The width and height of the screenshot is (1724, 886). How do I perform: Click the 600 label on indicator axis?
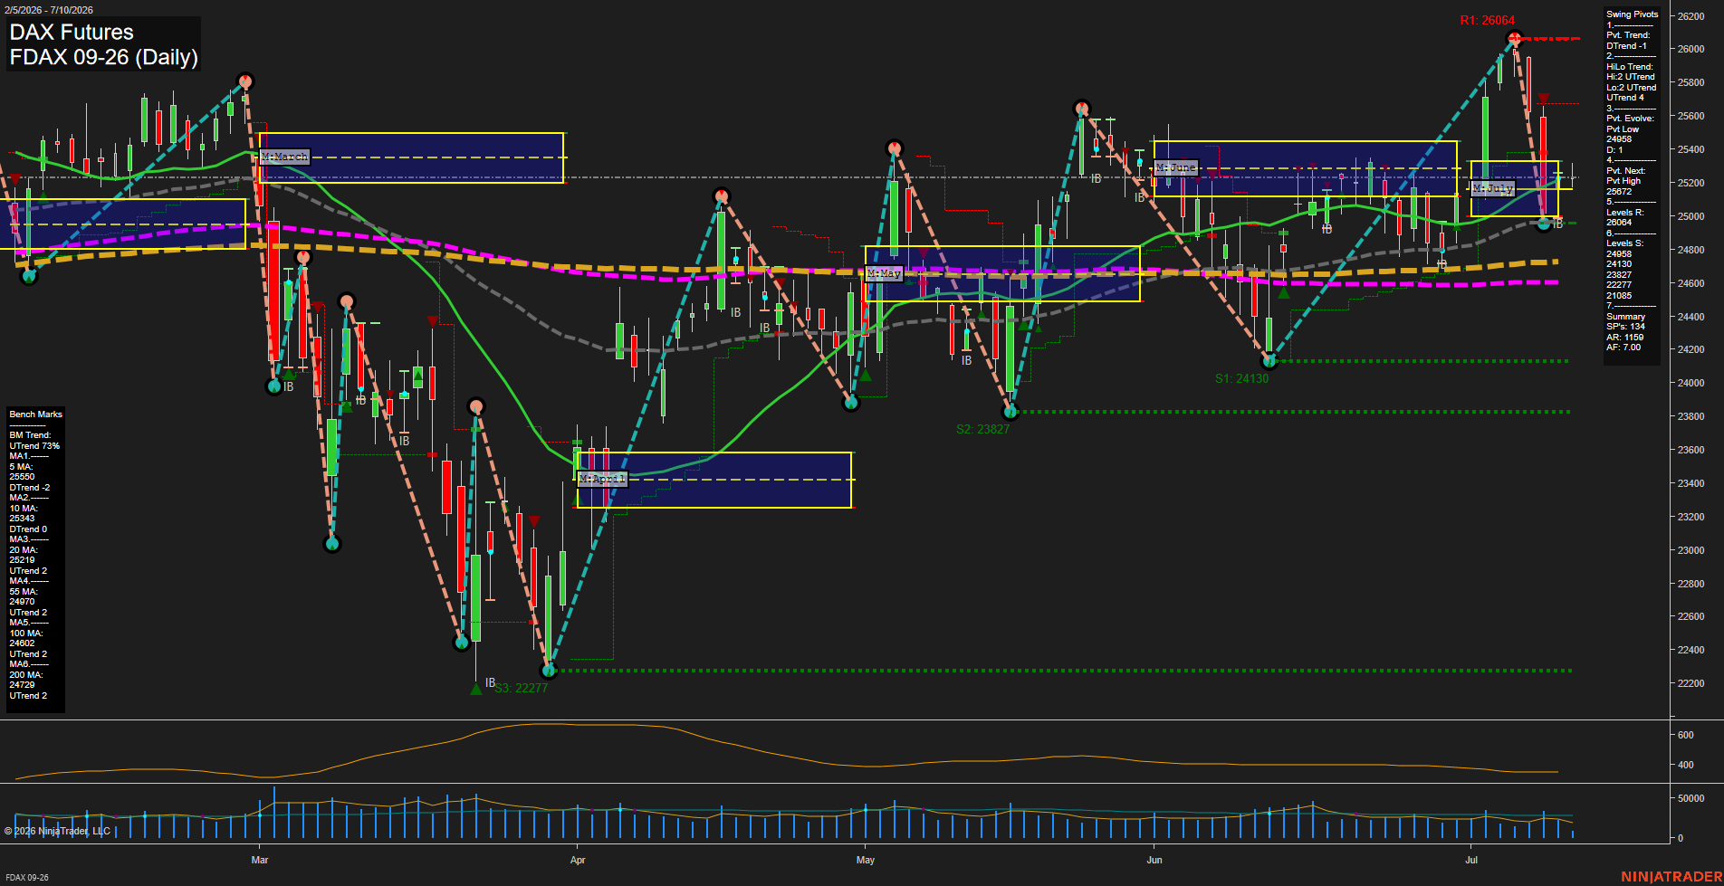[1686, 735]
